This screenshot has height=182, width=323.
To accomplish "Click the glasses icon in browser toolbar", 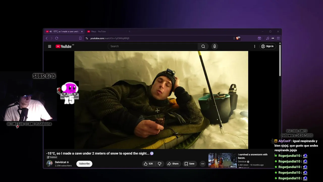I will [273, 38].
